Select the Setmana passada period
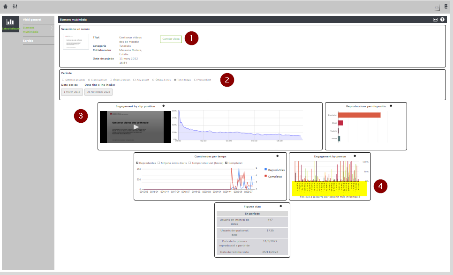453x275 pixels. point(63,80)
